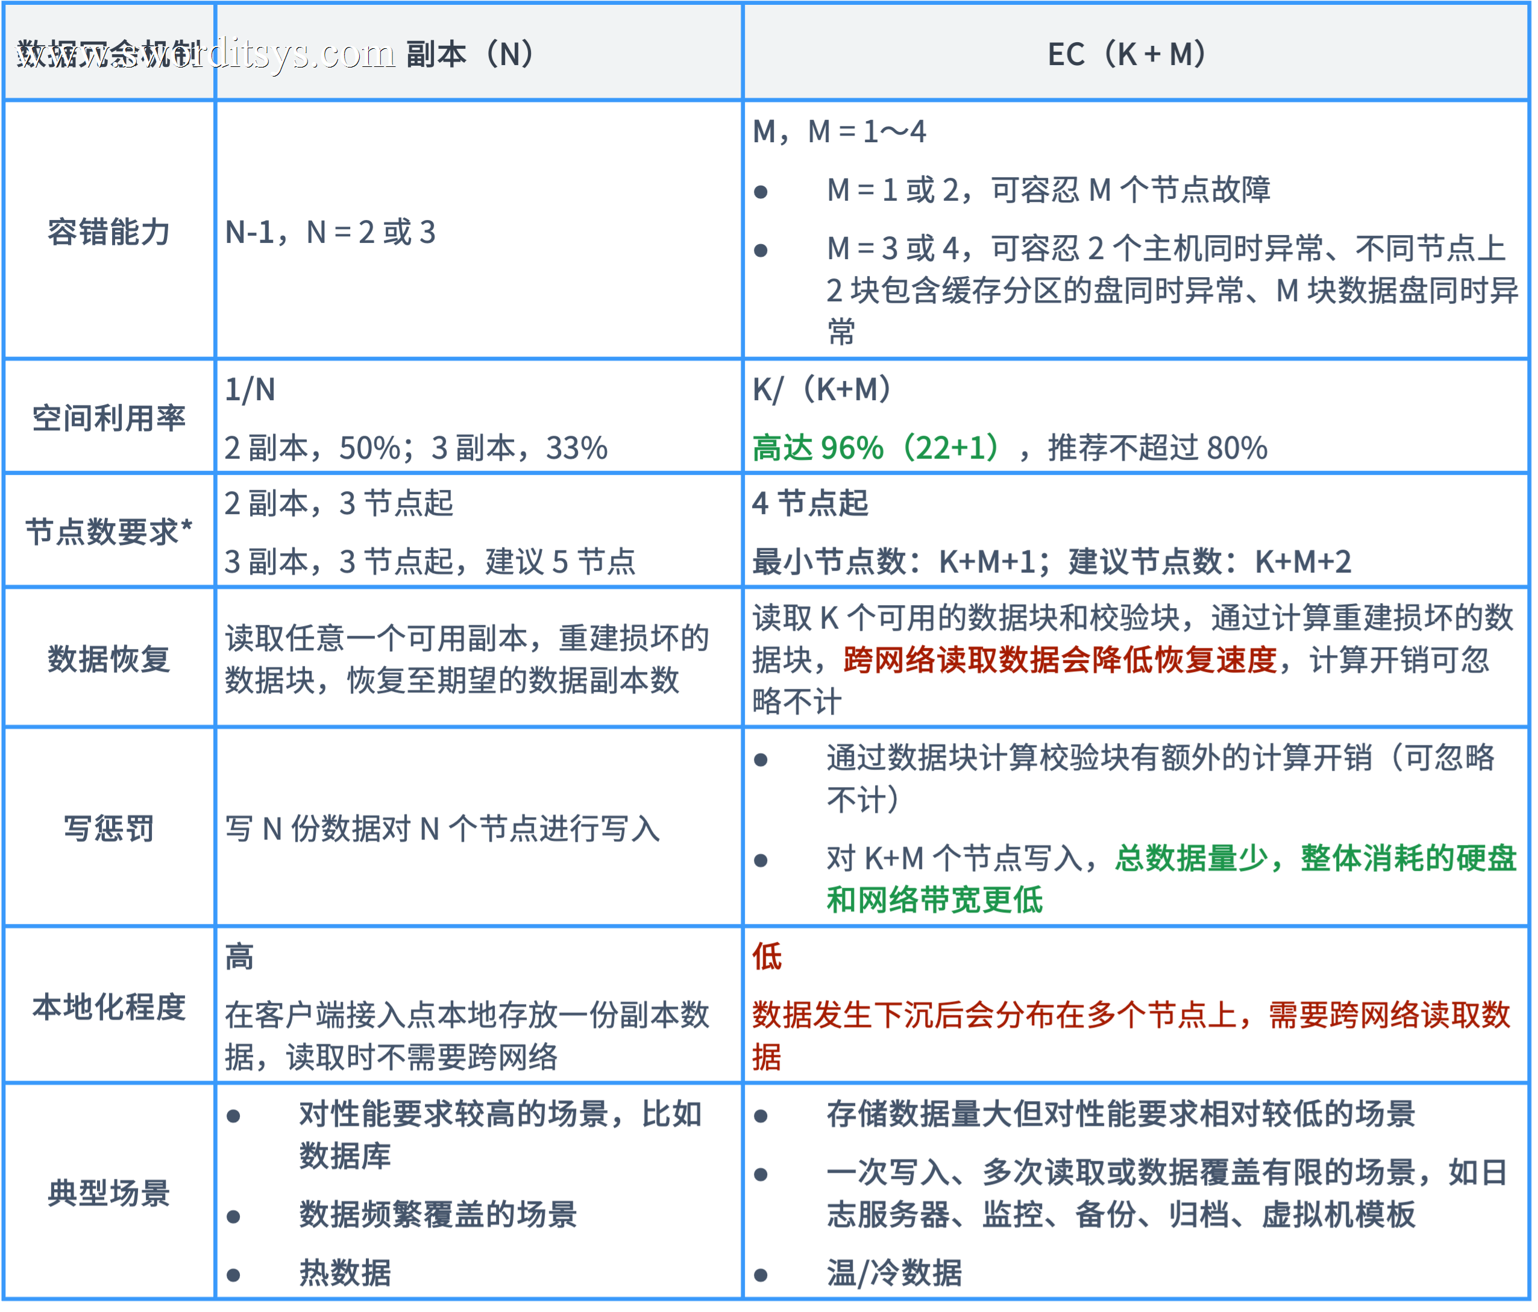Click the 本地化程度 row label
The image size is (1538, 1312).
pos(108,1006)
